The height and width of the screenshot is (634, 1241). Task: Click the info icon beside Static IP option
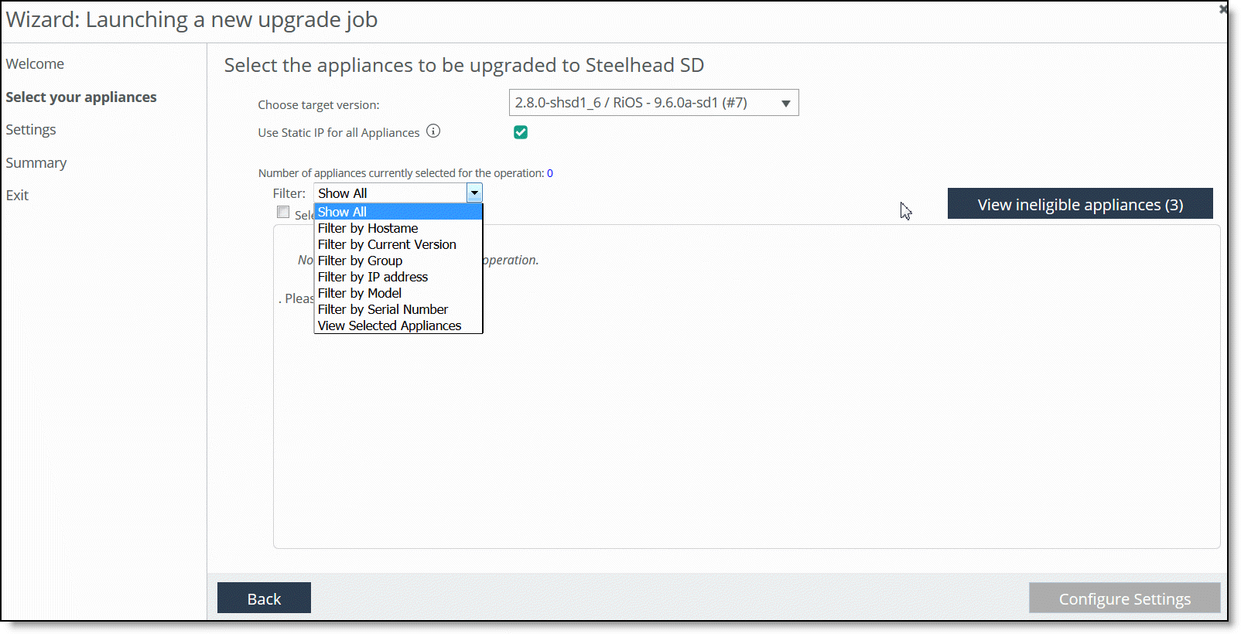click(x=433, y=131)
